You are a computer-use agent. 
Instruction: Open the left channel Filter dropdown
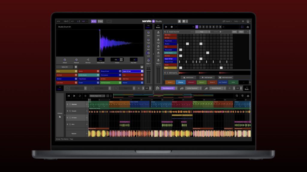tap(149, 64)
